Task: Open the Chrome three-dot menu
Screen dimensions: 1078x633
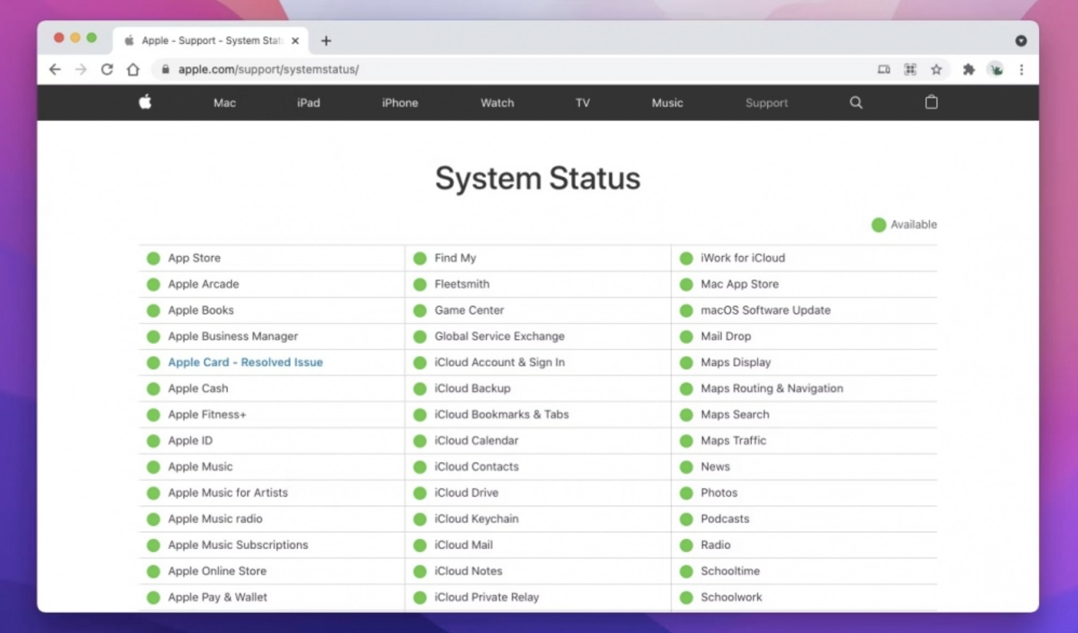Action: (x=1022, y=69)
